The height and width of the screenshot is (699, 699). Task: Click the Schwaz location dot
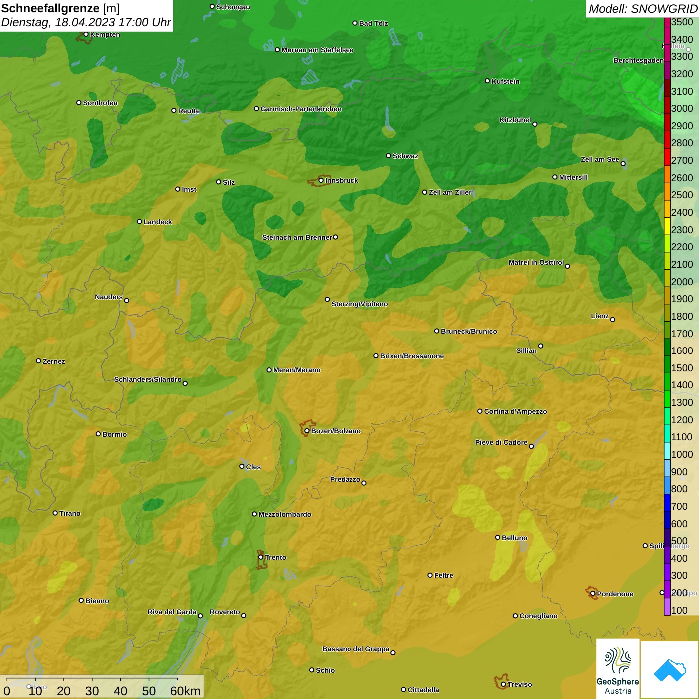coord(388,155)
